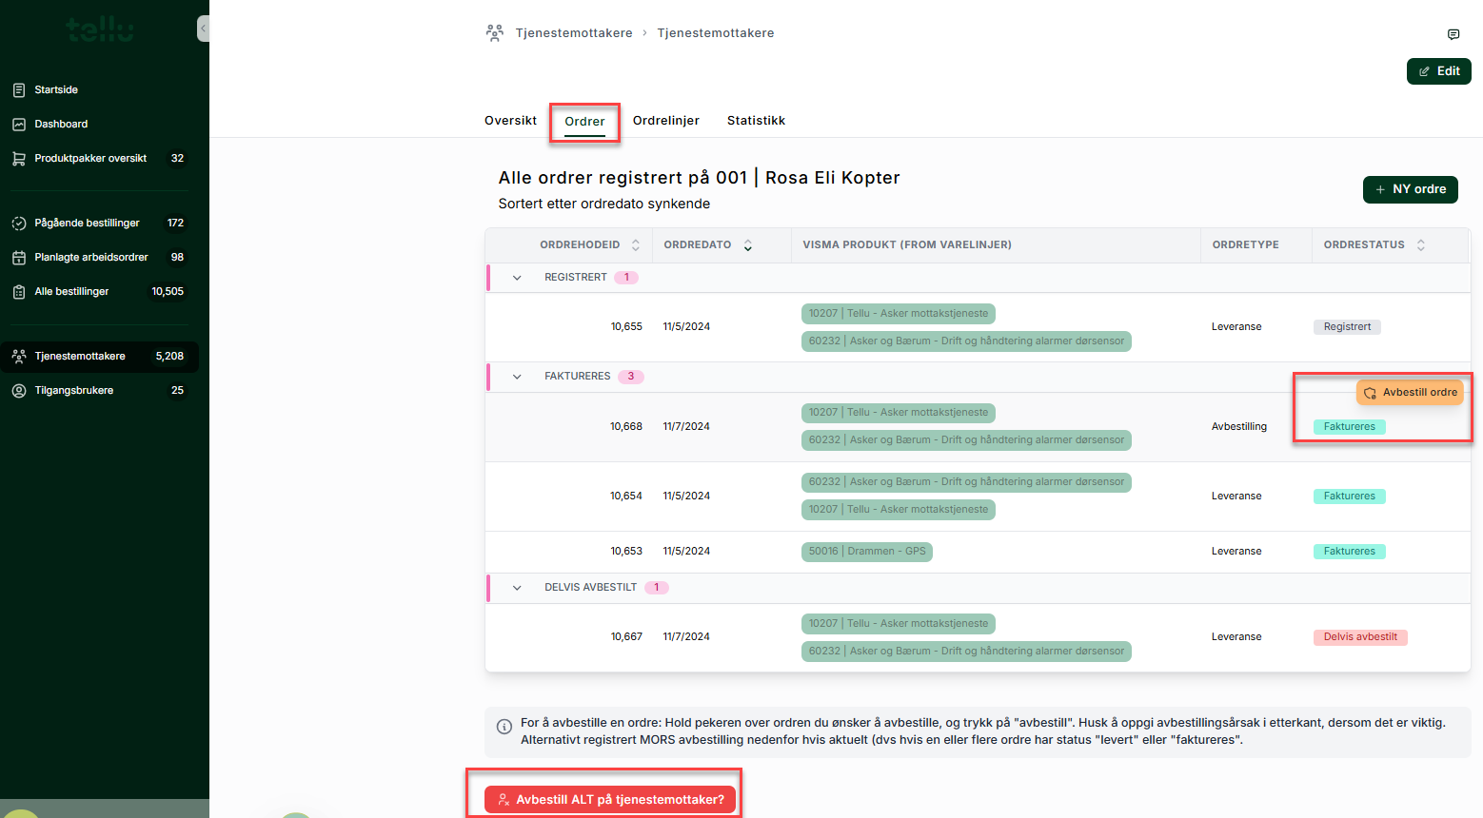This screenshot has height=818, width=1483.
Task: Collapse the FAKTURERES group
Action: pyautogui.click(x=517, y=377)
